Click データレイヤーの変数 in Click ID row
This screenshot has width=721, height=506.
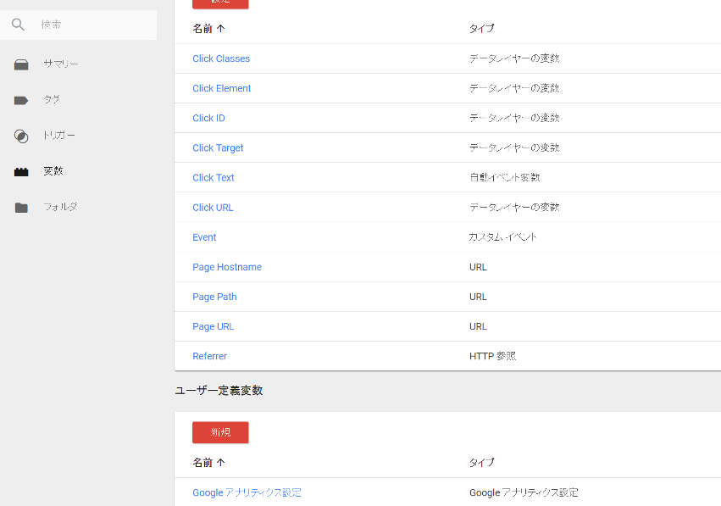coord(514,118)
